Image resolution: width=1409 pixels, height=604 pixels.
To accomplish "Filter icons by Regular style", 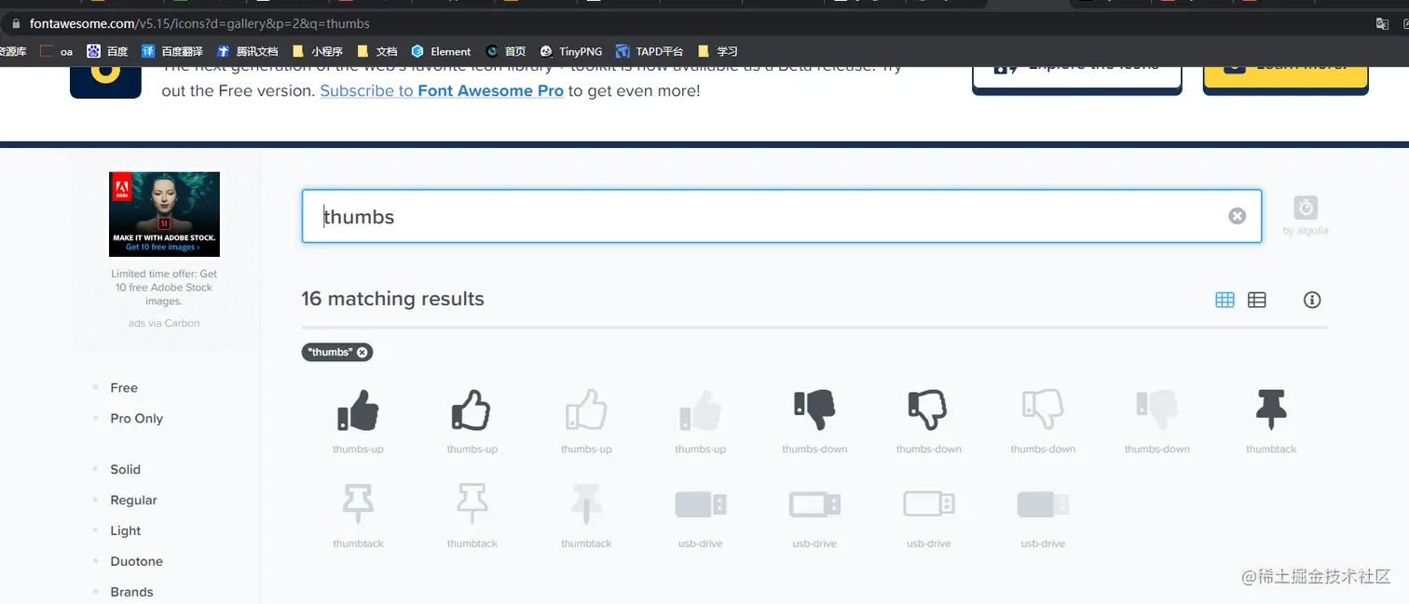I will tap(133, 501).
